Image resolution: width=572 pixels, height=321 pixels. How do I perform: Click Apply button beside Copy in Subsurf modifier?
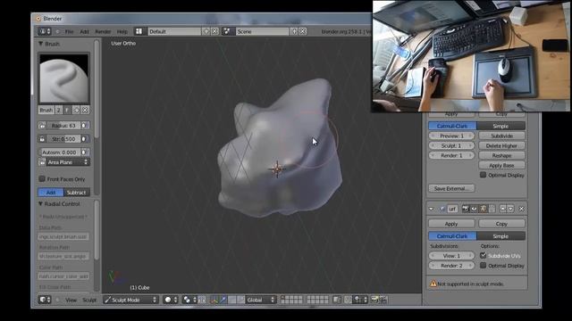point(451,224)
